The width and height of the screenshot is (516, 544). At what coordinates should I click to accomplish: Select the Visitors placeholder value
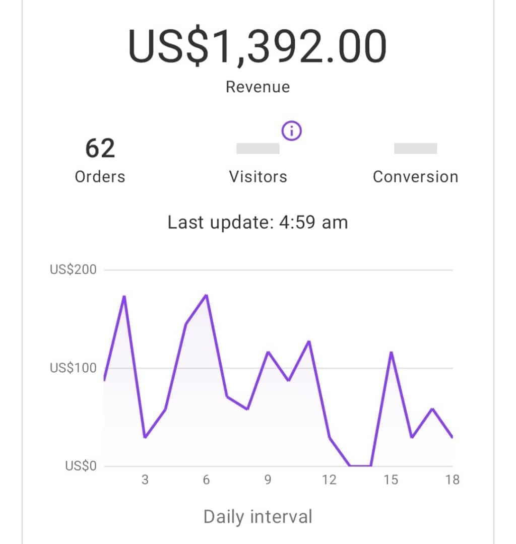tap(258, 148)
